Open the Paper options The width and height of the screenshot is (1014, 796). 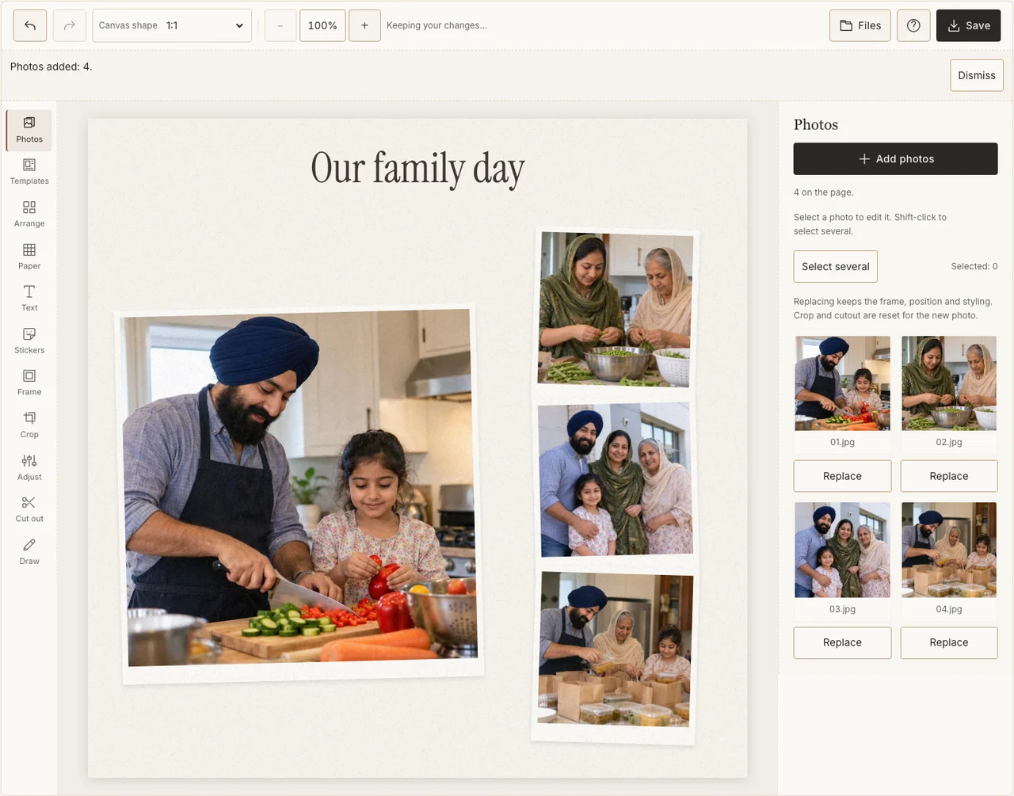[x=29, y=257]
